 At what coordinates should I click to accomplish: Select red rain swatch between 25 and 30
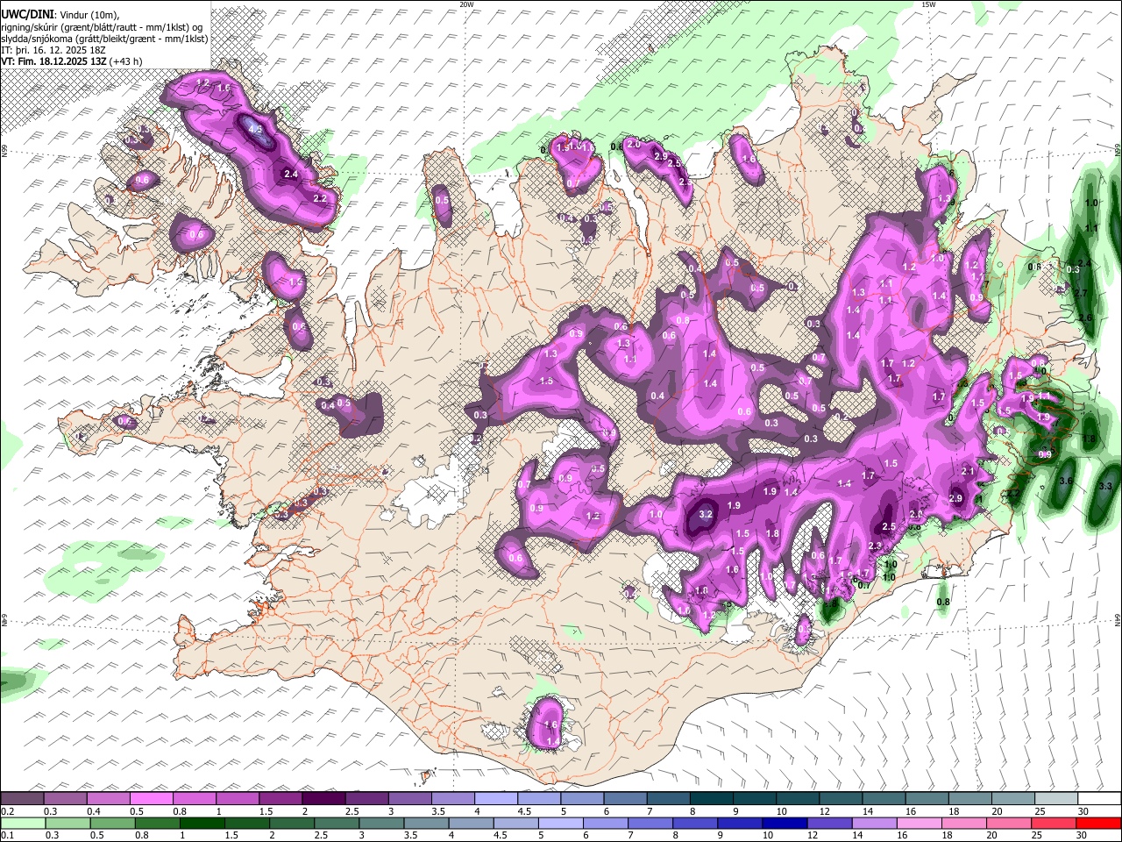click(x=1053, y=823)
